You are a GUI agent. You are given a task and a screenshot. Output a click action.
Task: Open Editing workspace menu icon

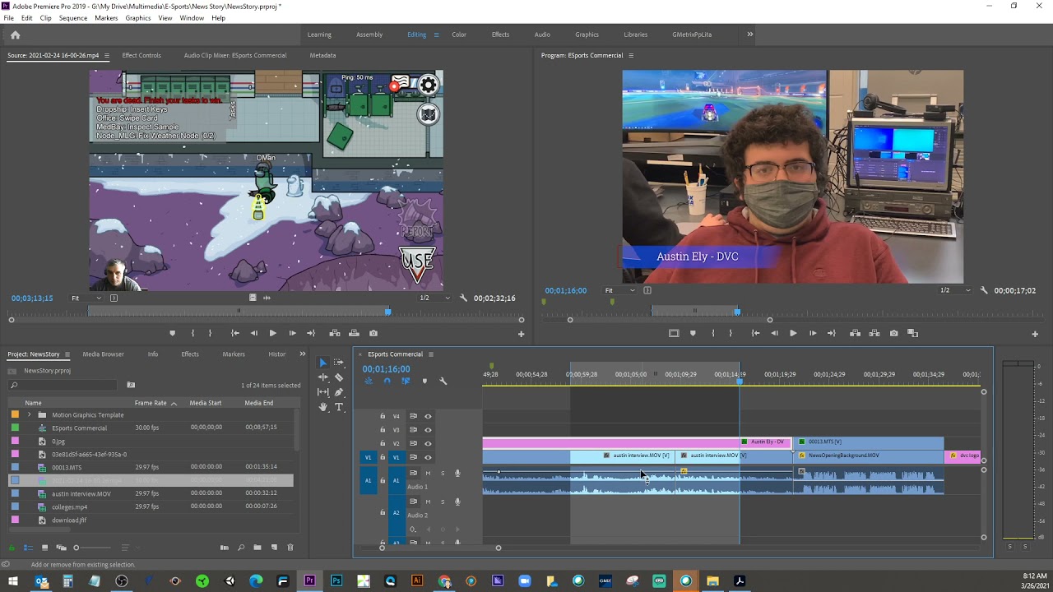pos(436,35)
